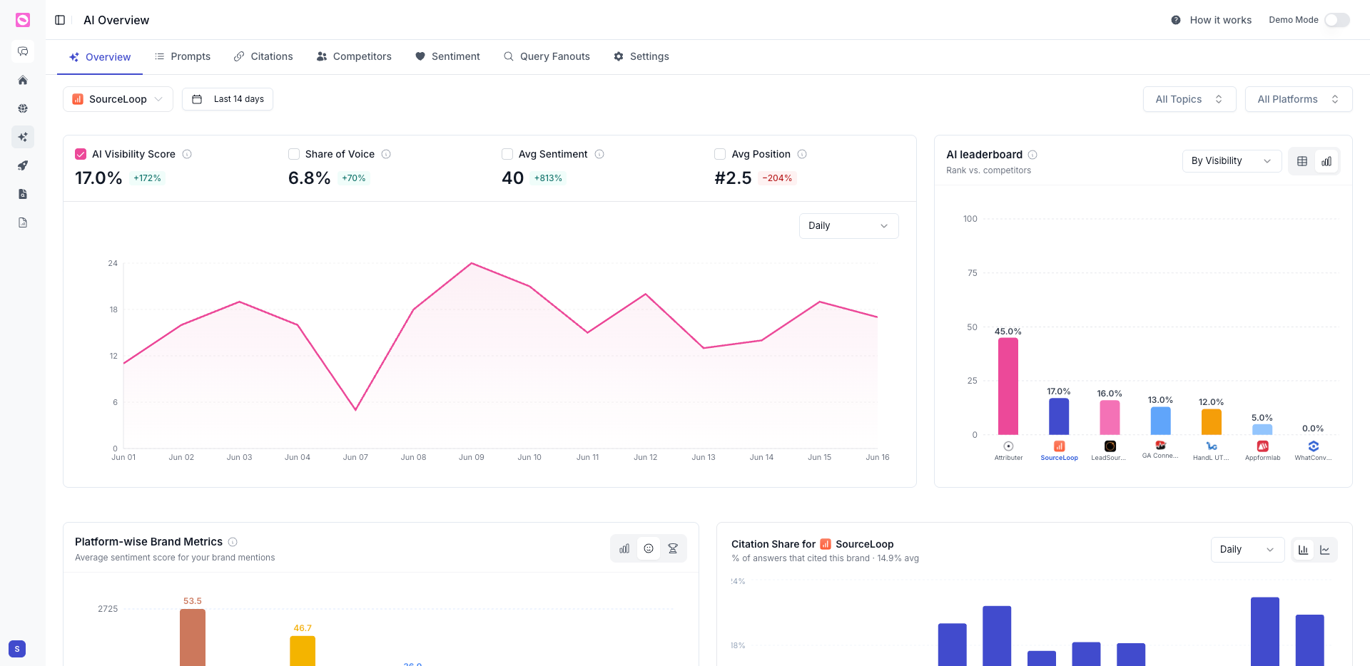Select position trophy view in Brand Metrics
This screenshot has height=666, width=1370.
coord(673,548)
